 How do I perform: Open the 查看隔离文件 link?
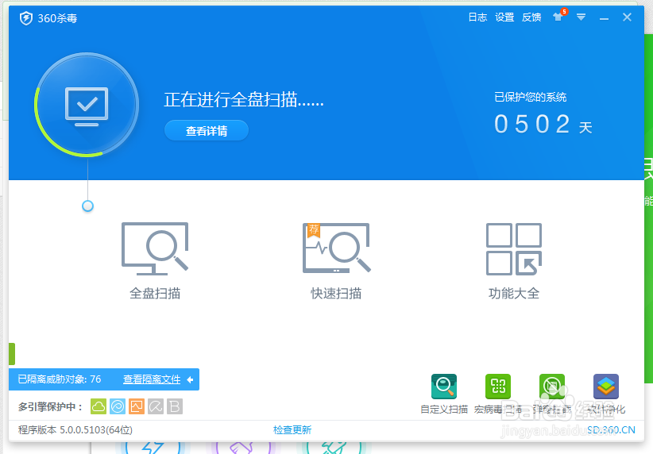[152, 379]
